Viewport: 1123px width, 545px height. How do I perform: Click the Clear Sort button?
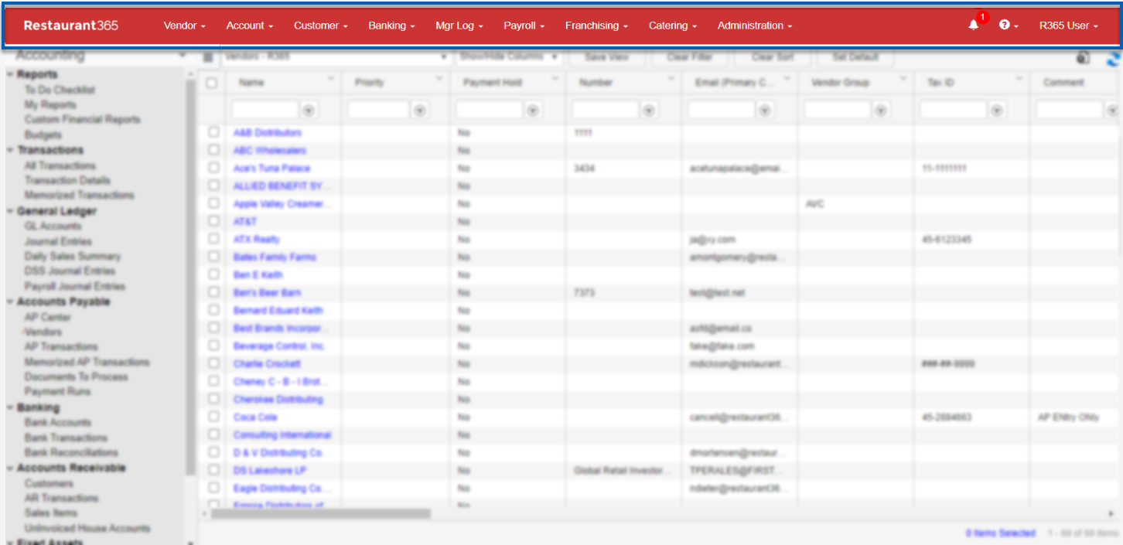tap(773, 57)
